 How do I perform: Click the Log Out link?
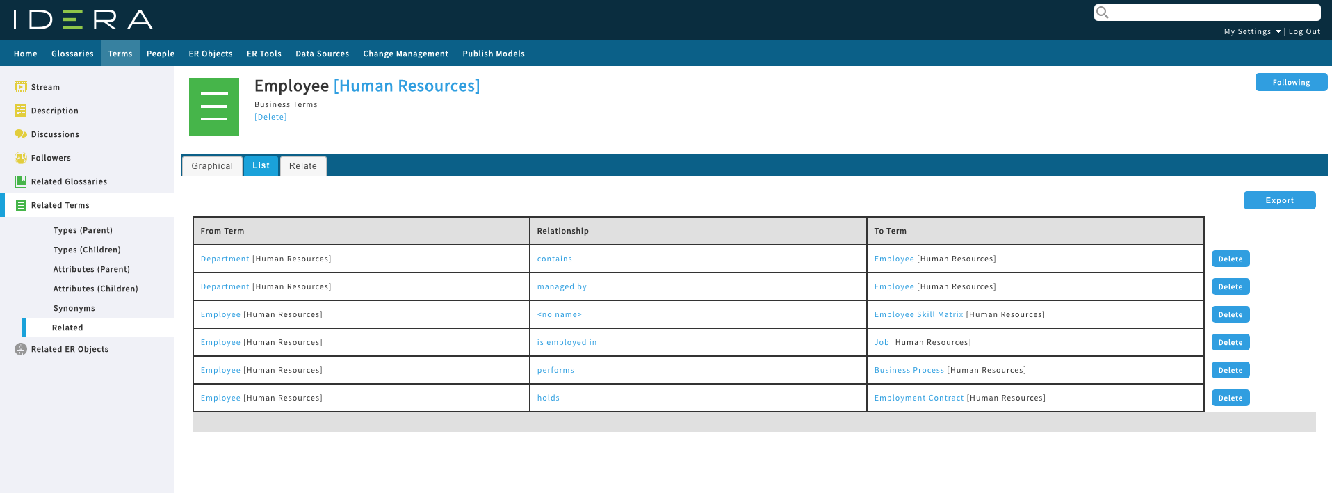pos(1304,31)
